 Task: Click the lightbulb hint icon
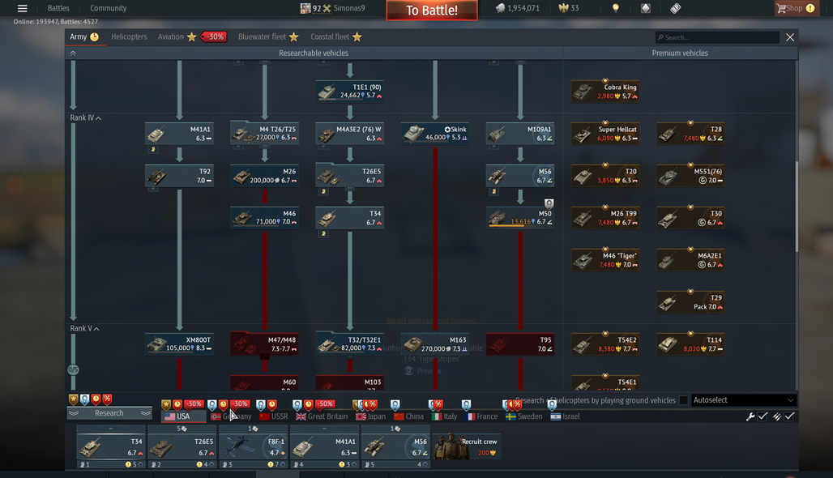coord(615,8)
